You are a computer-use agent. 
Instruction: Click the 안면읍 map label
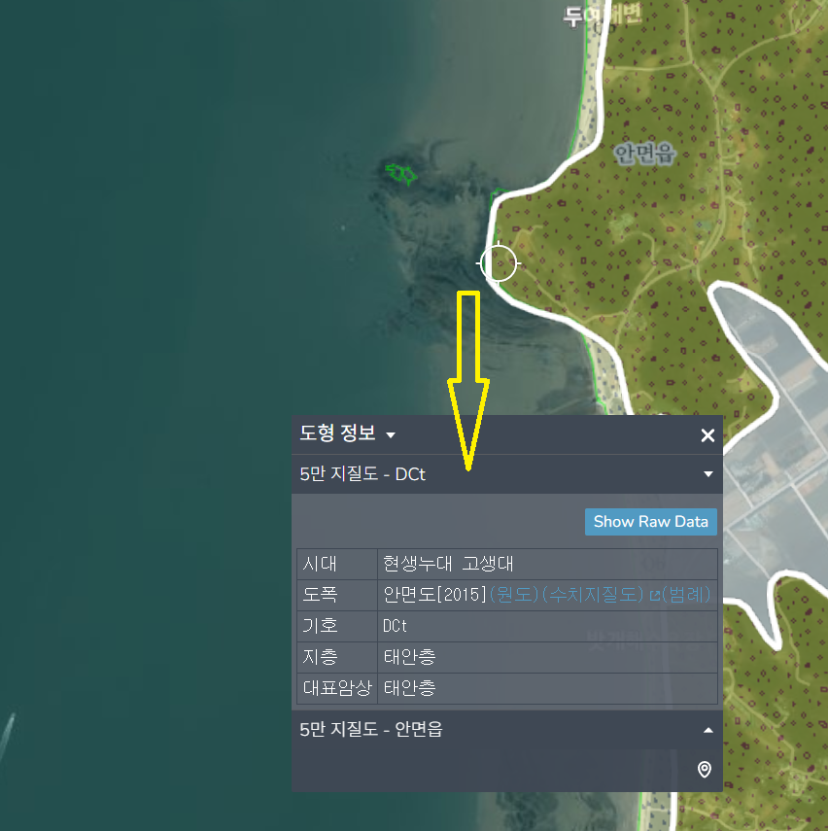point(645,153)
